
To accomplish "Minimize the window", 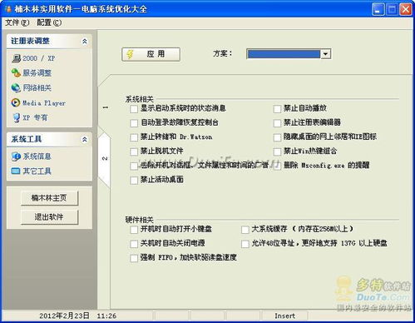I will (x=378, y=9).
